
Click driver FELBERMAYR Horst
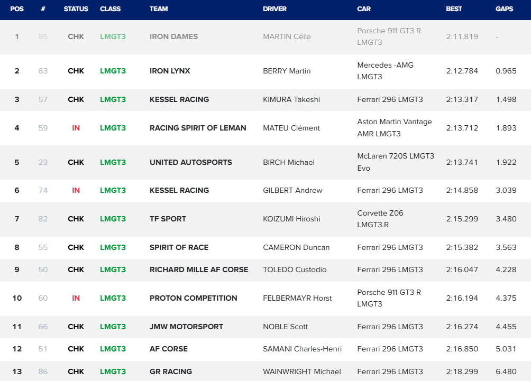pyautogui.click(x=297, y=298)
